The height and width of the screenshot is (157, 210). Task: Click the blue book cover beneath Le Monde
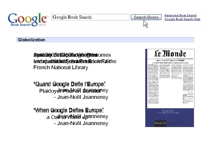pos(169,118)
